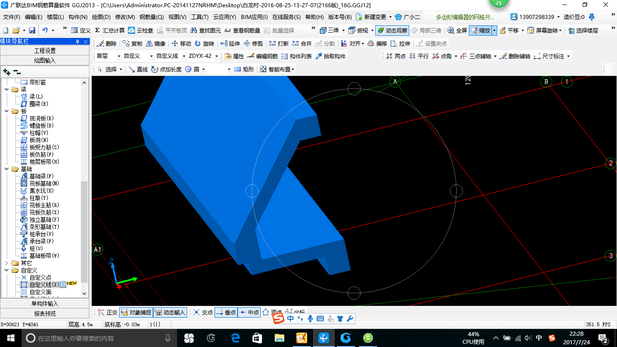This screenshot has height=347, width=617.
Task: Select the 镜像 mirror tool
Action: (155, 43)
